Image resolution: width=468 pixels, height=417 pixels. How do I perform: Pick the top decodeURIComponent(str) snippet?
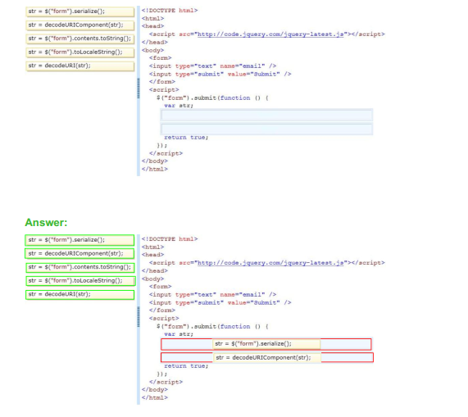[80, 25]
